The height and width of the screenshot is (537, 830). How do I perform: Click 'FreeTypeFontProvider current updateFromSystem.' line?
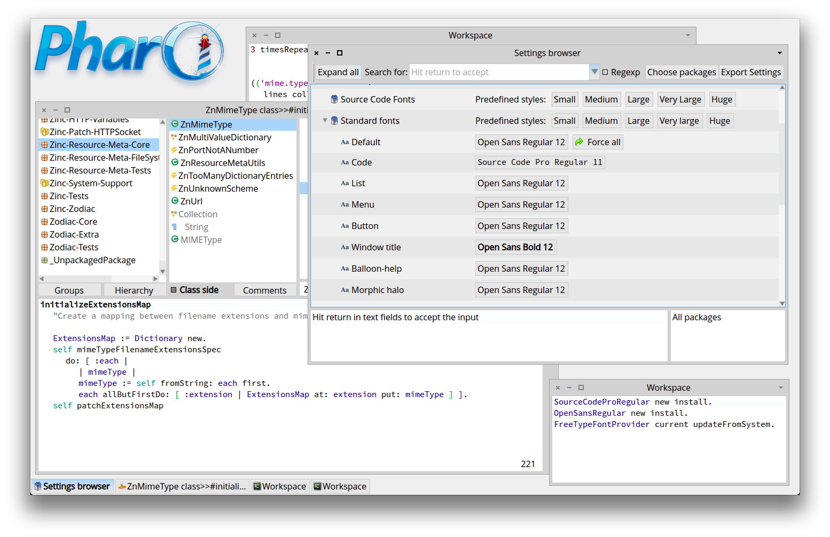click(664, 424)
